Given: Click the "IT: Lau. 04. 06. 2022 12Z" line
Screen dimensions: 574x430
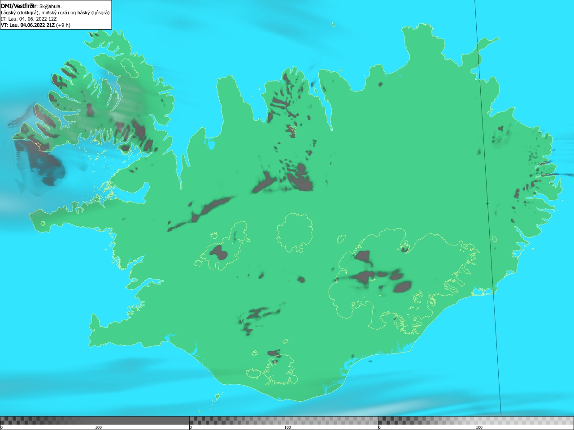Looking at the screenshot, I should point(29,19).
